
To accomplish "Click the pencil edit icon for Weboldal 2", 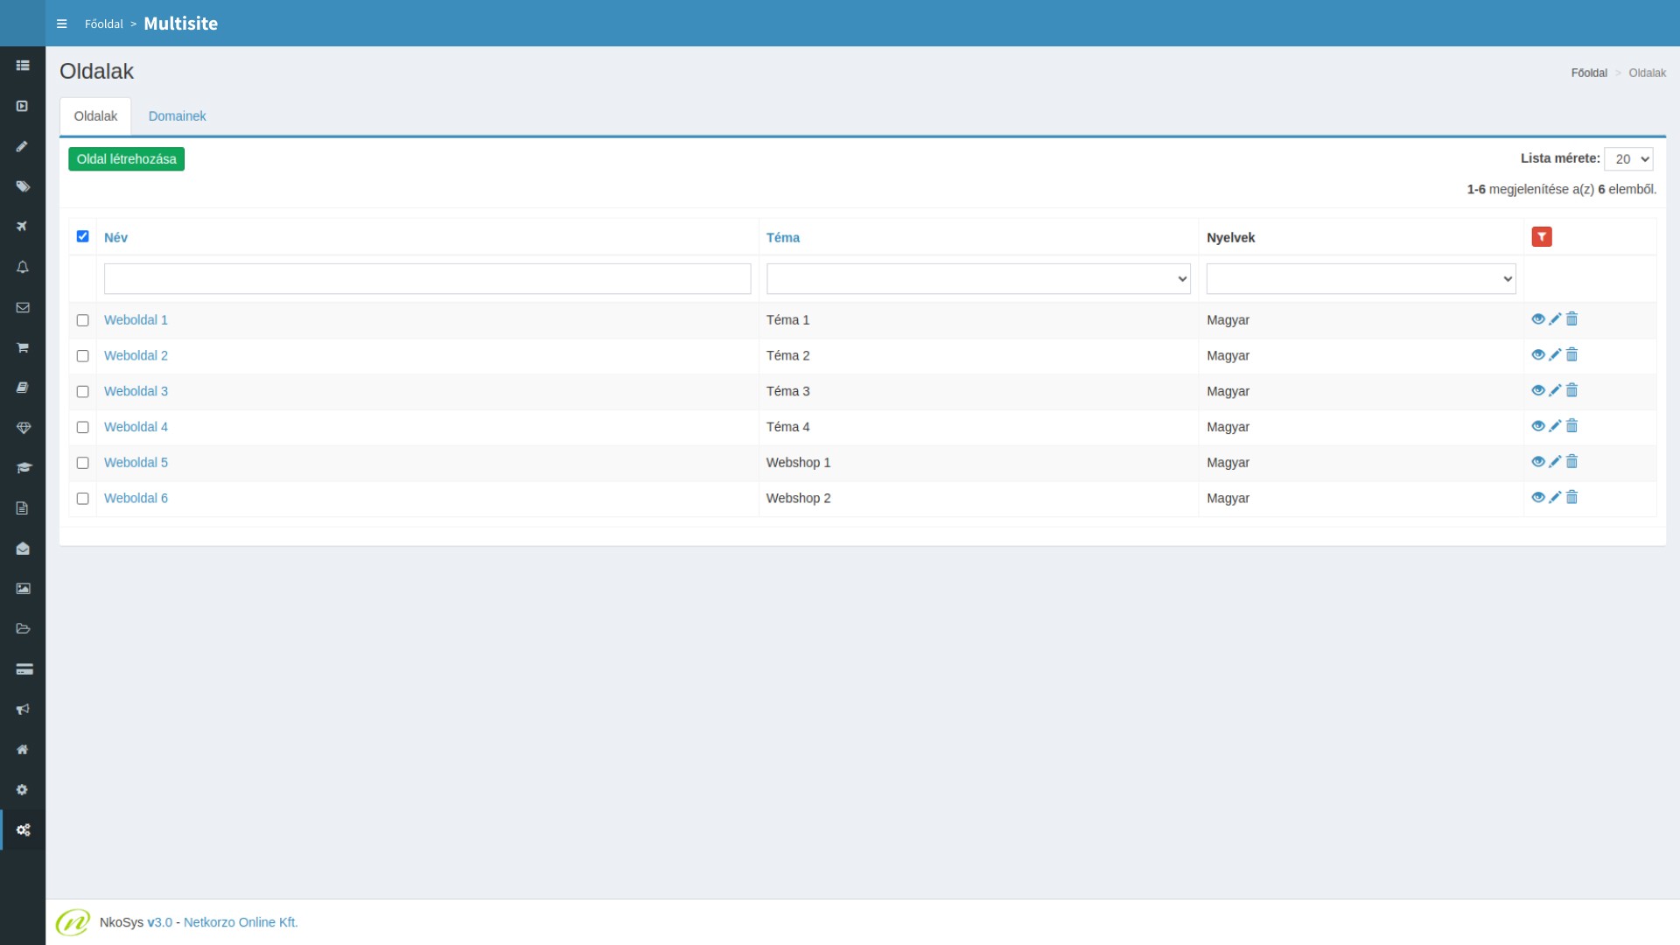I will point(1554,355).
